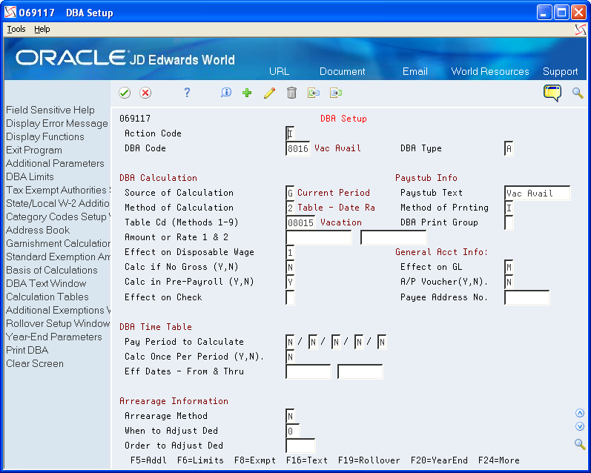
Task: Choose Display Functions from sidebar
Action: point(44,136)
